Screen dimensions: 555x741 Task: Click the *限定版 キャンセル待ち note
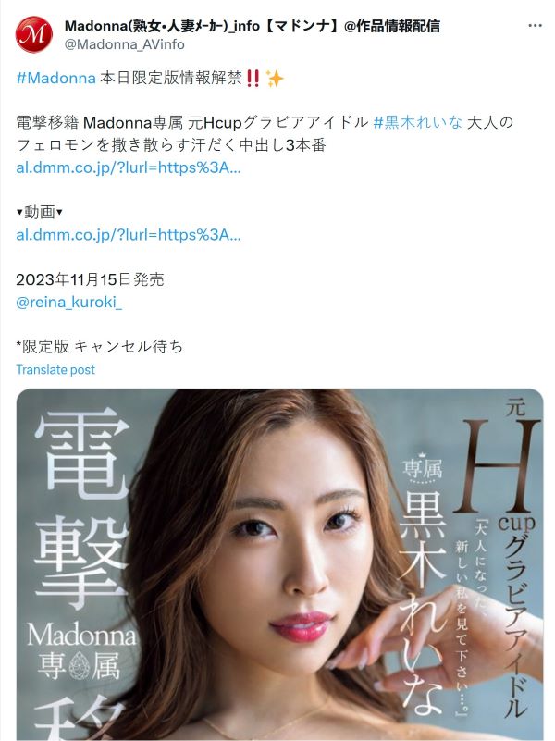pos(99,346)
